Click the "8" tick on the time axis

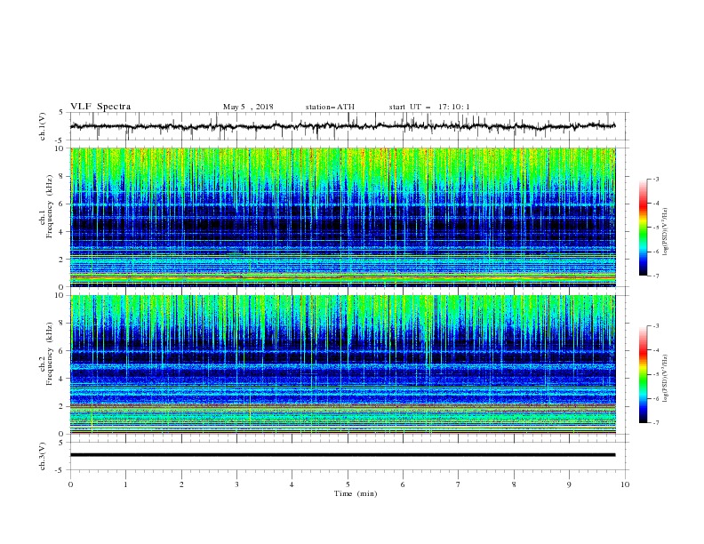pyautogui.click(x=514, y=484)
